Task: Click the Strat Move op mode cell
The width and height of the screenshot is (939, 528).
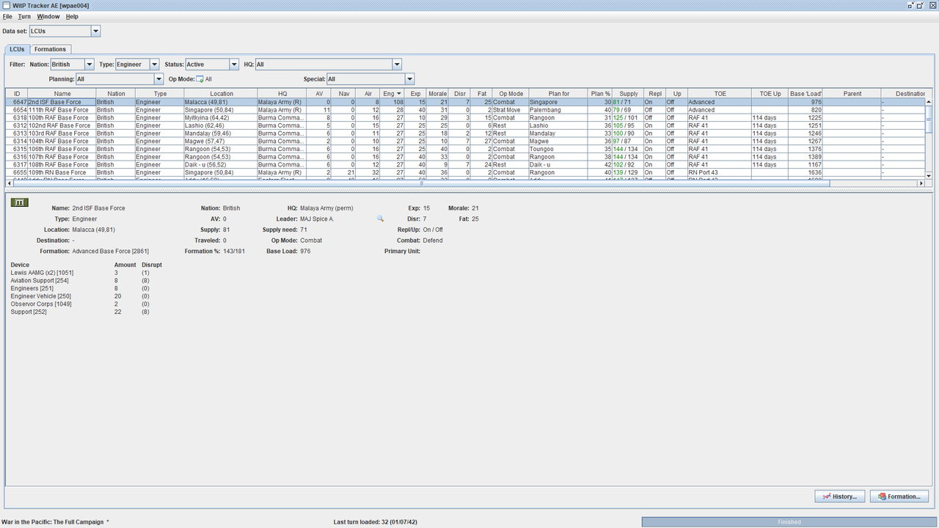Action: click(x=511, y=110)
